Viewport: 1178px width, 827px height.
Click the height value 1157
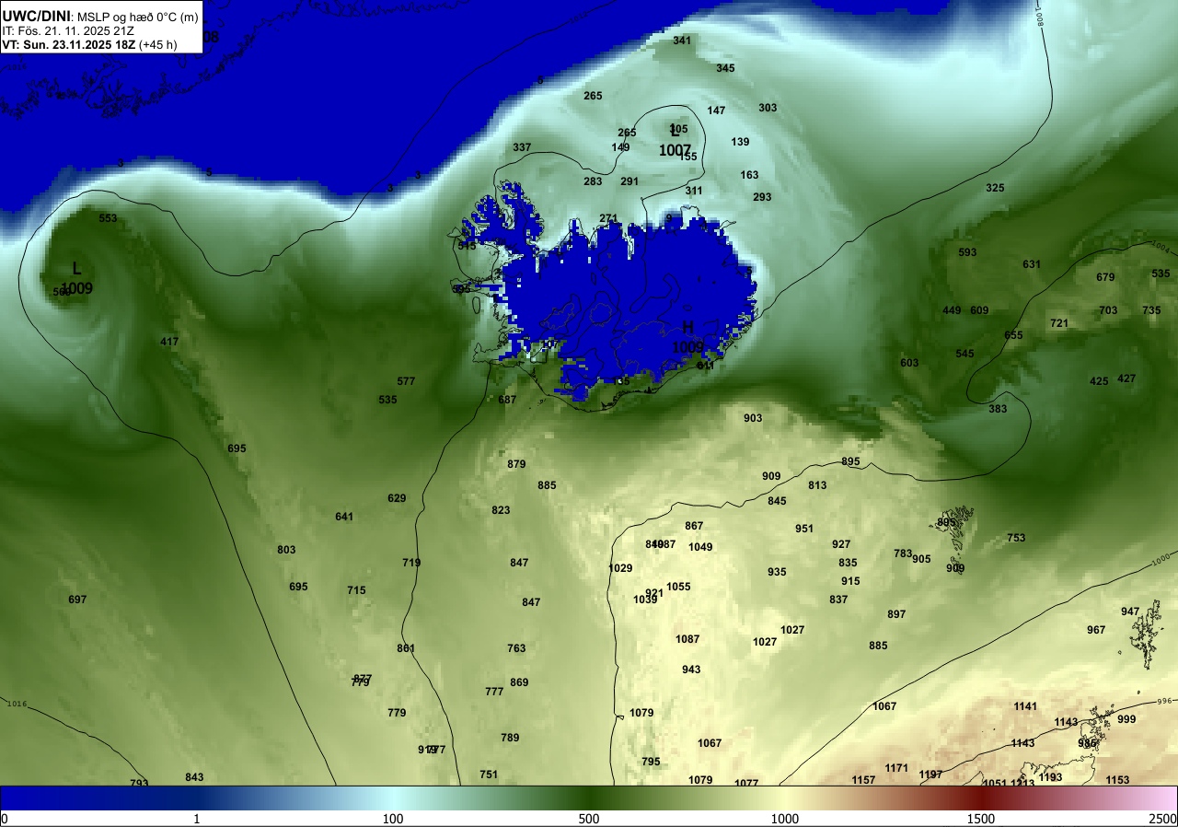pyautogui.click(x=863, y=780)
